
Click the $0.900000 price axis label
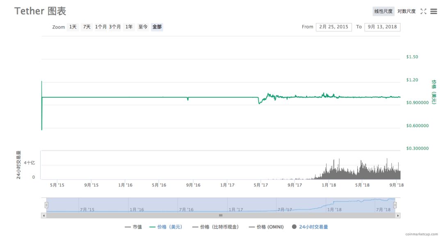(417, 103)
